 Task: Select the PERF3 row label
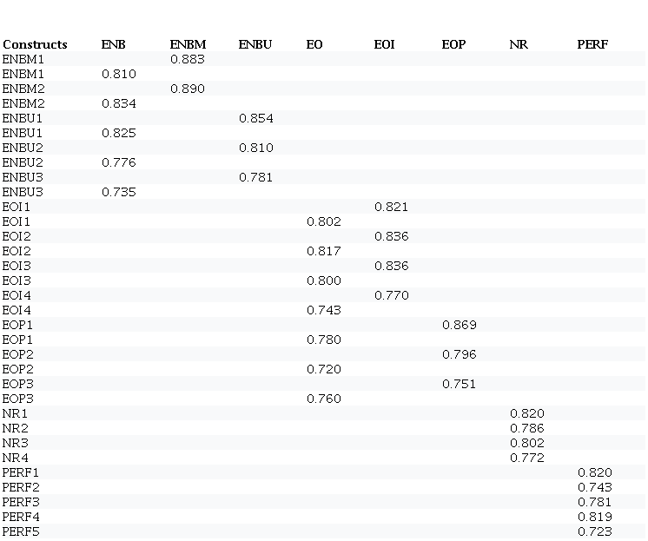(21, 502)
